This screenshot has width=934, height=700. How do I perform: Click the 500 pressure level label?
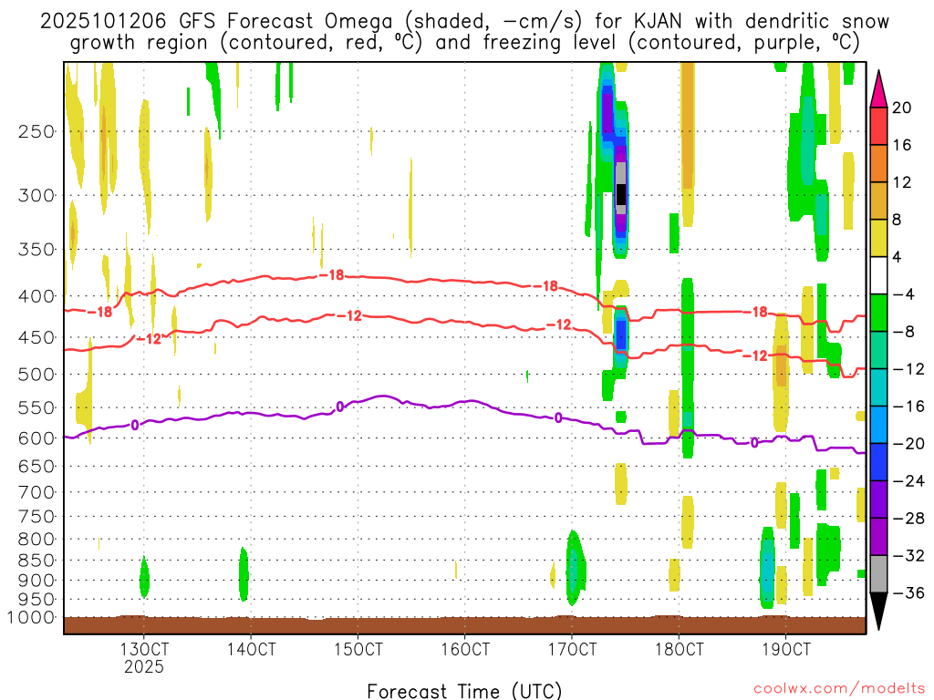36,375
